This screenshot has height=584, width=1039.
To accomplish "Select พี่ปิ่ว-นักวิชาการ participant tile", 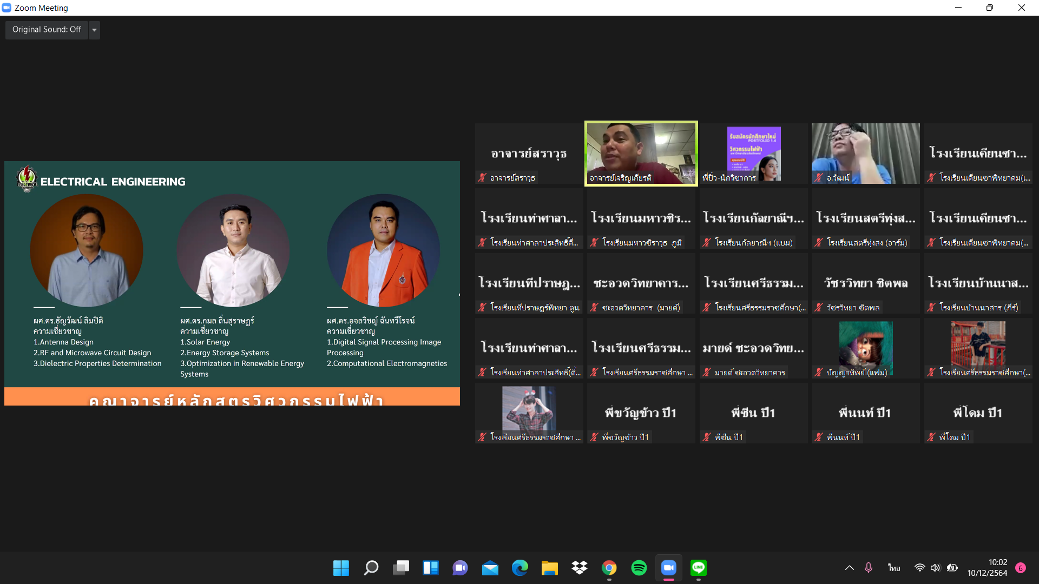I will [x=753, y=153].
